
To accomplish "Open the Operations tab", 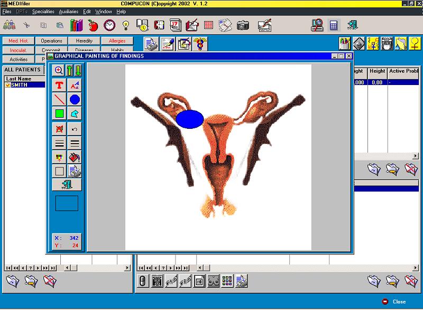I will (x=51, y=41).
